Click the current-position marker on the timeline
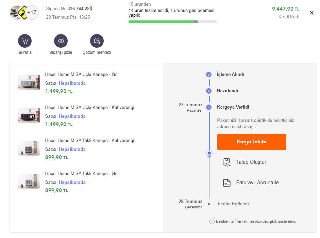This screenshot has height=238, width=320. 209,153
